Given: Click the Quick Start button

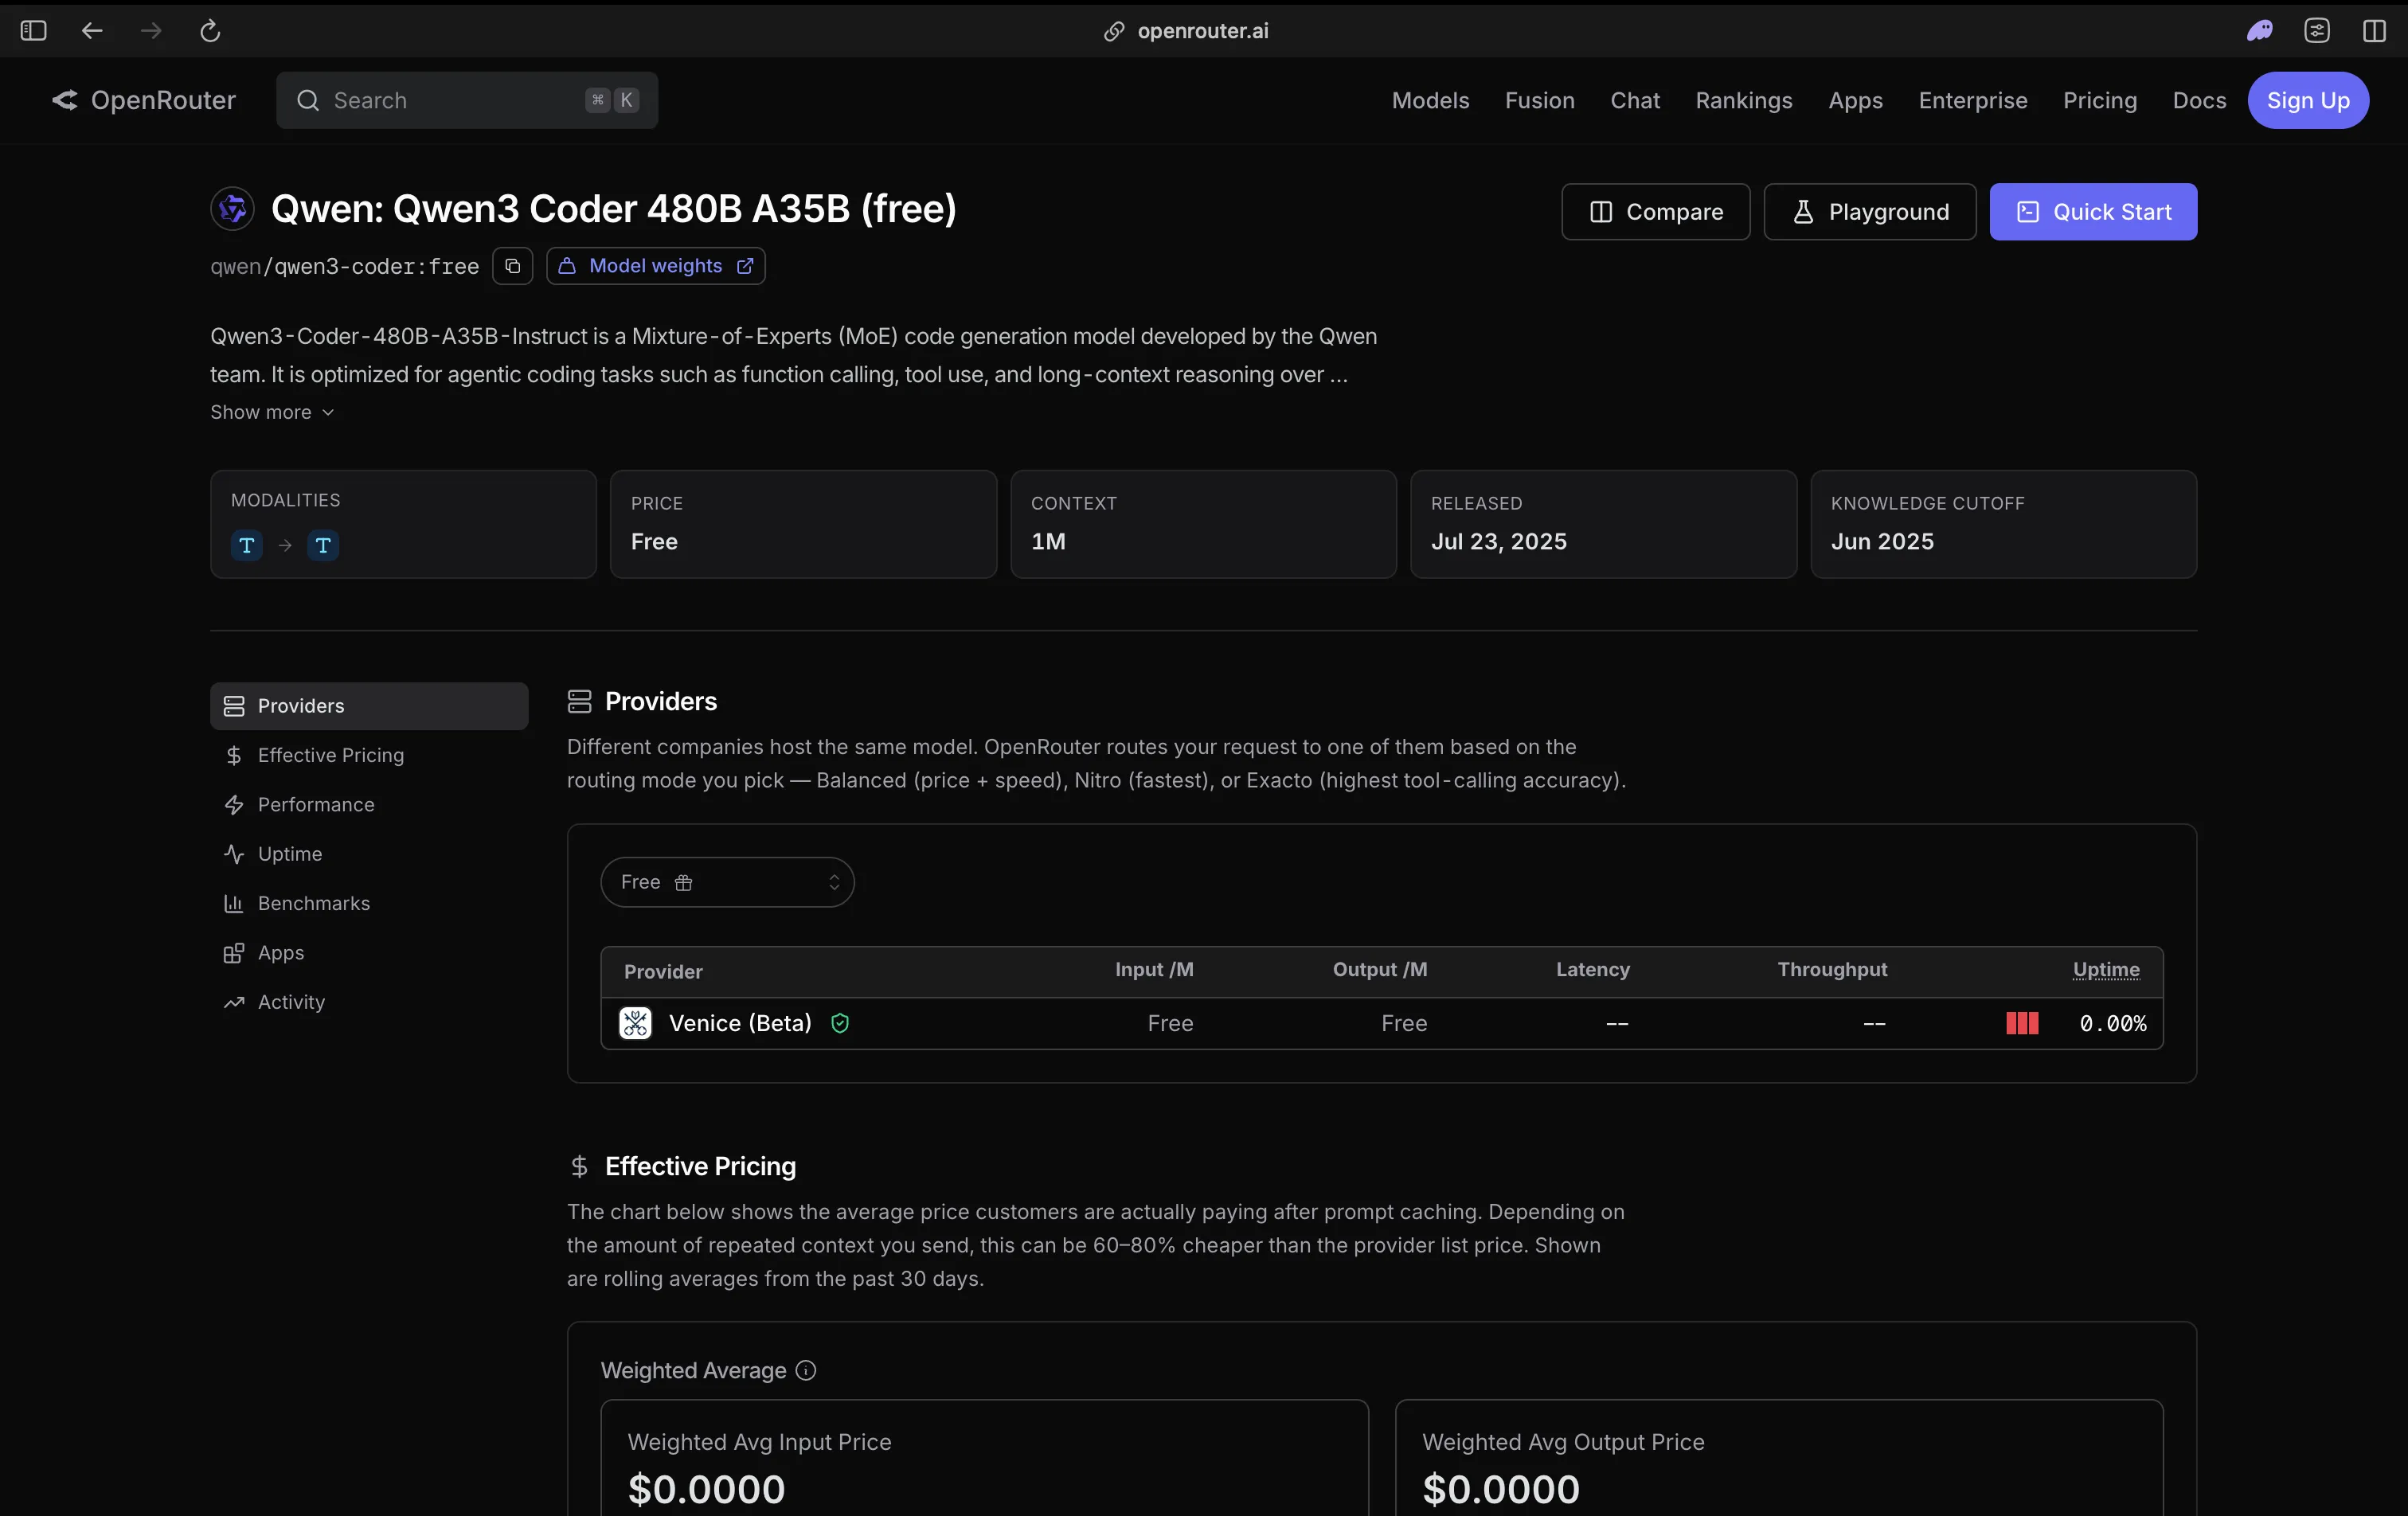Looking at the screenshot, I should coord(2093,212).
